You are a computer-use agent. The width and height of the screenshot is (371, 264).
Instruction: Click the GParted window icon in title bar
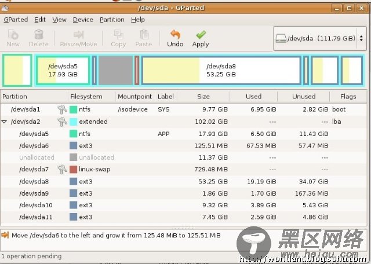point(5,8)
